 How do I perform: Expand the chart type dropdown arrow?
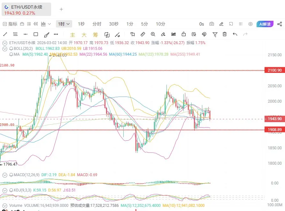point(49,24)
